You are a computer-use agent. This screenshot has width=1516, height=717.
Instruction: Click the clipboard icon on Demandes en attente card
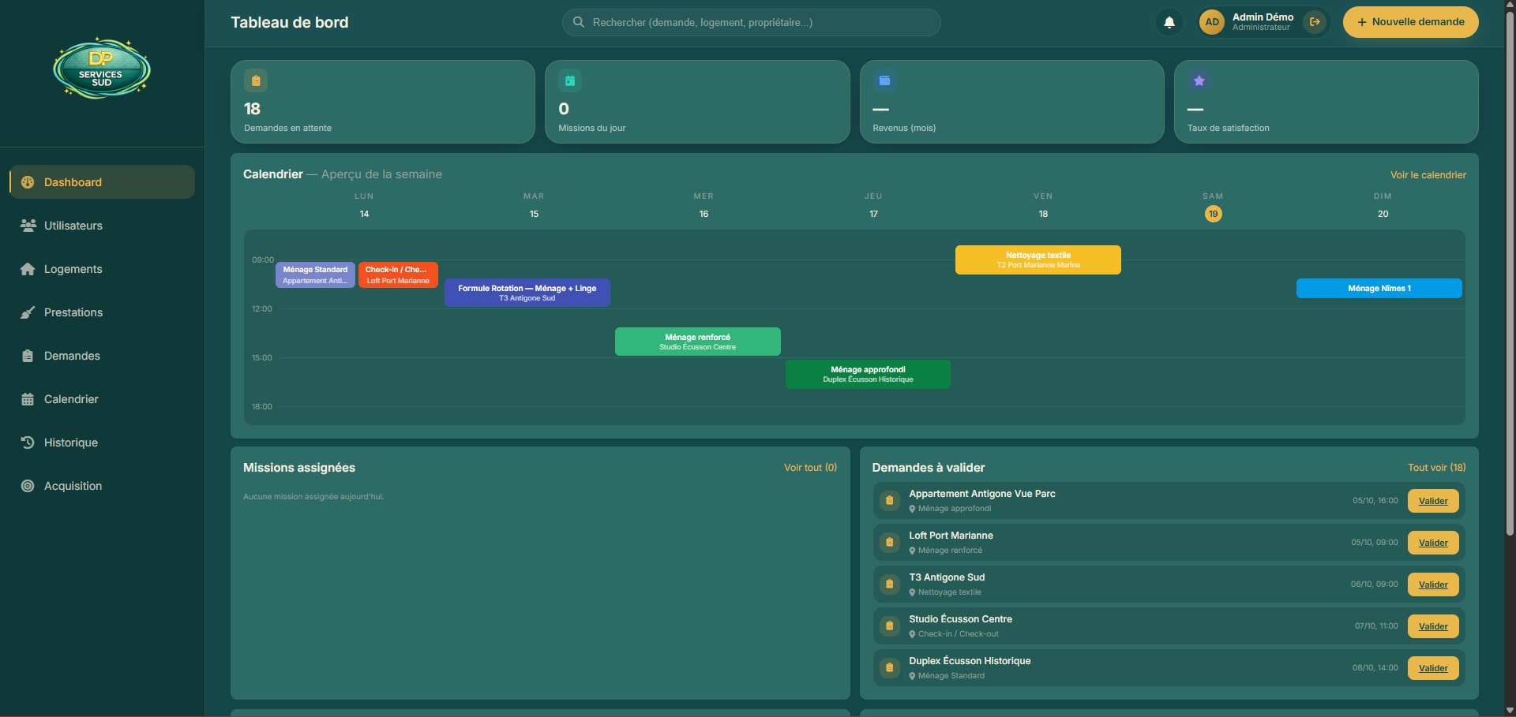pyautogui.click(x=256, y=80)
